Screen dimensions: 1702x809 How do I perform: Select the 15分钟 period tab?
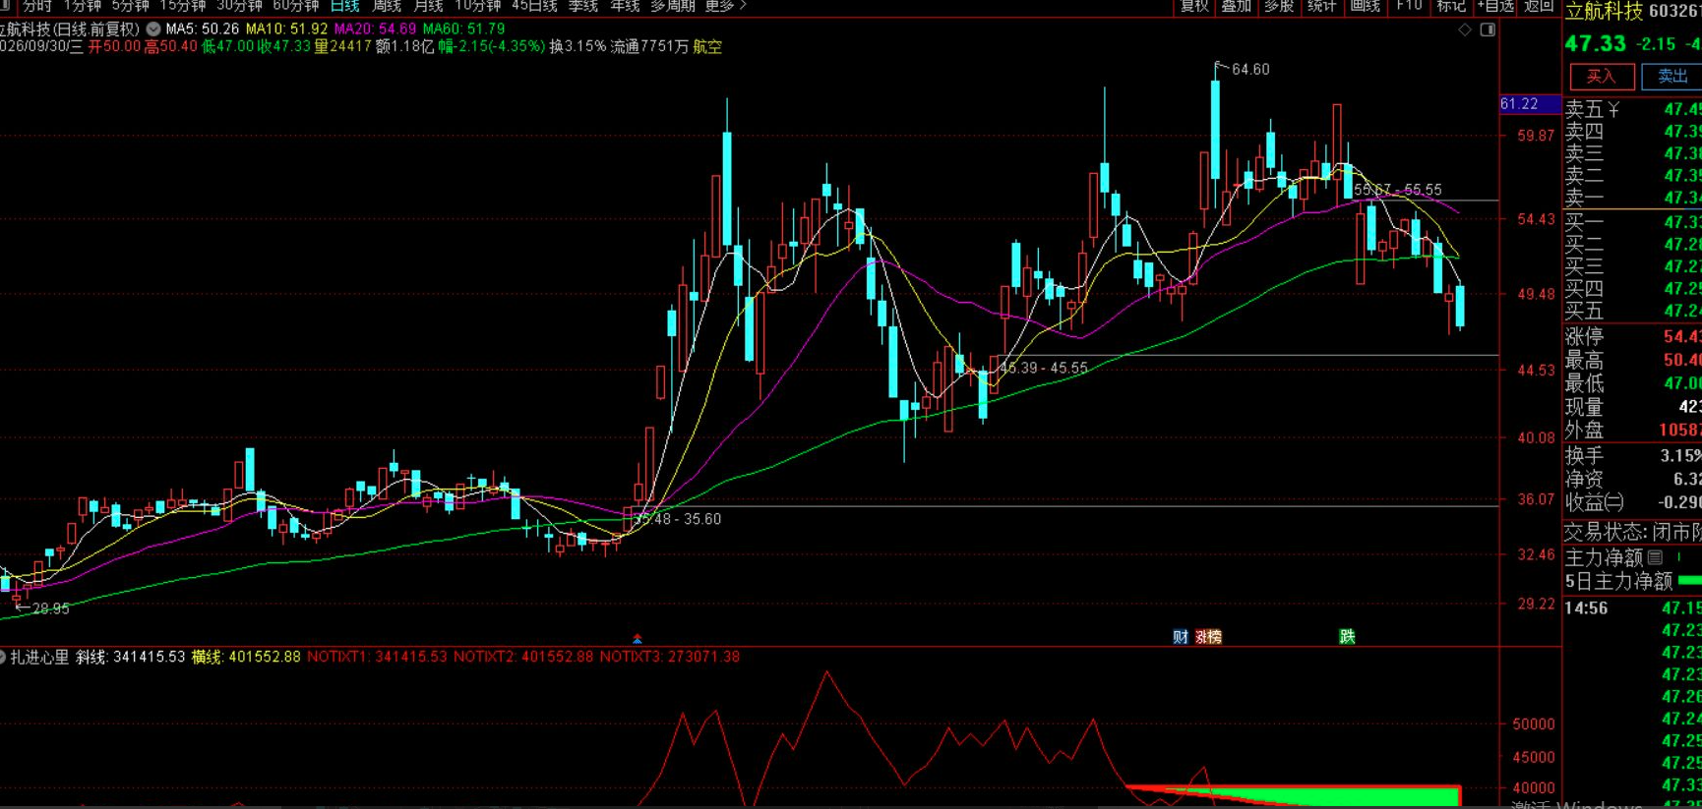click(183, 6)
